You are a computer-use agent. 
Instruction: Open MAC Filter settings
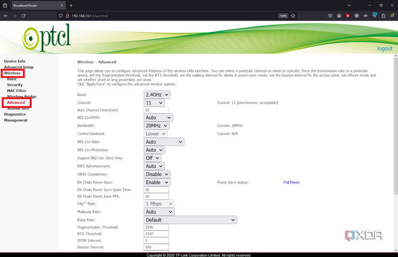pyautogui.click(x=17, y=91)
